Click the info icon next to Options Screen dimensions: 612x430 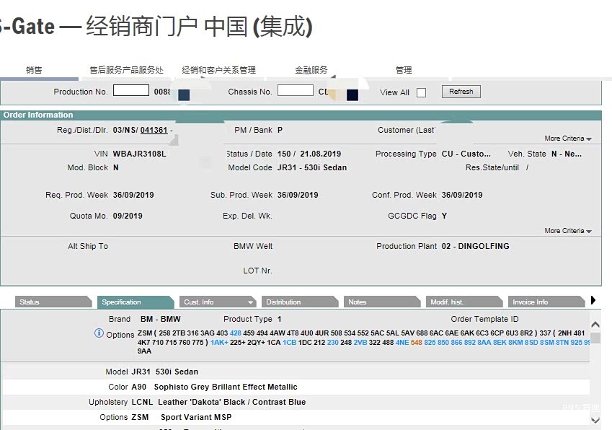coord(99,334)
